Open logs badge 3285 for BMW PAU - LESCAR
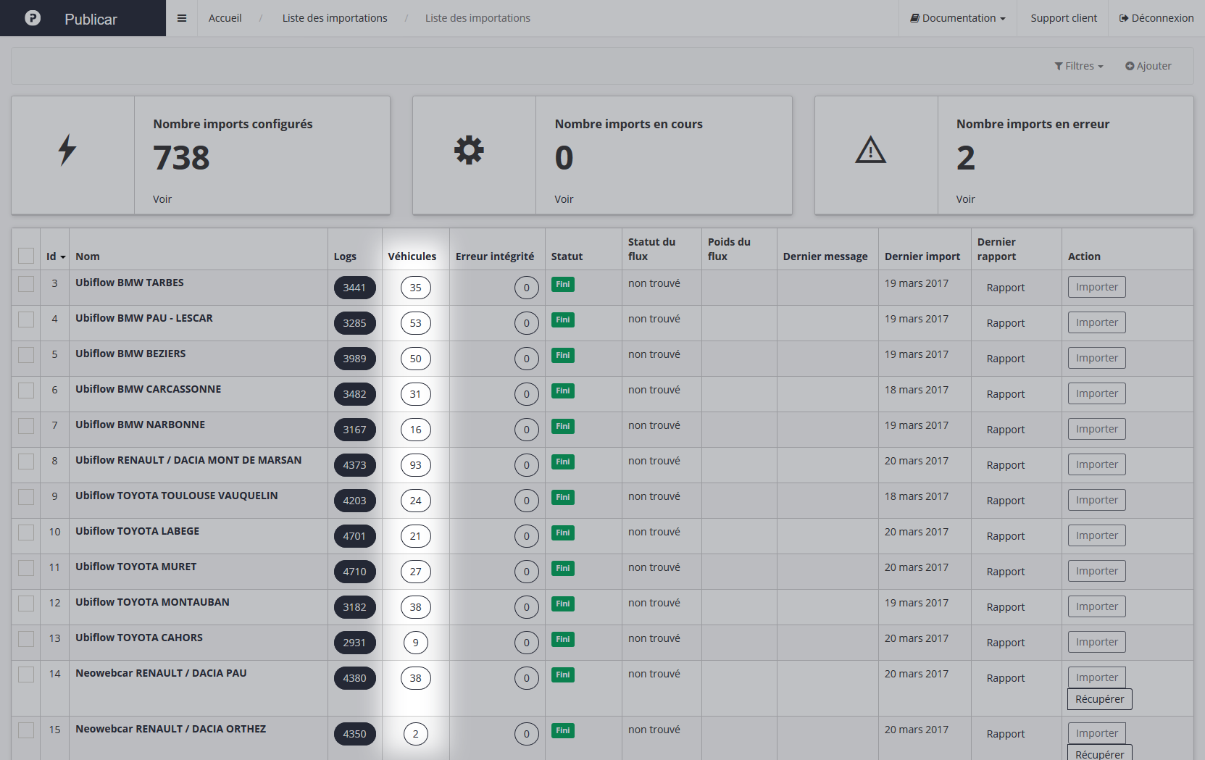This screenshot has width=1205, height=760. pos(354,323)
